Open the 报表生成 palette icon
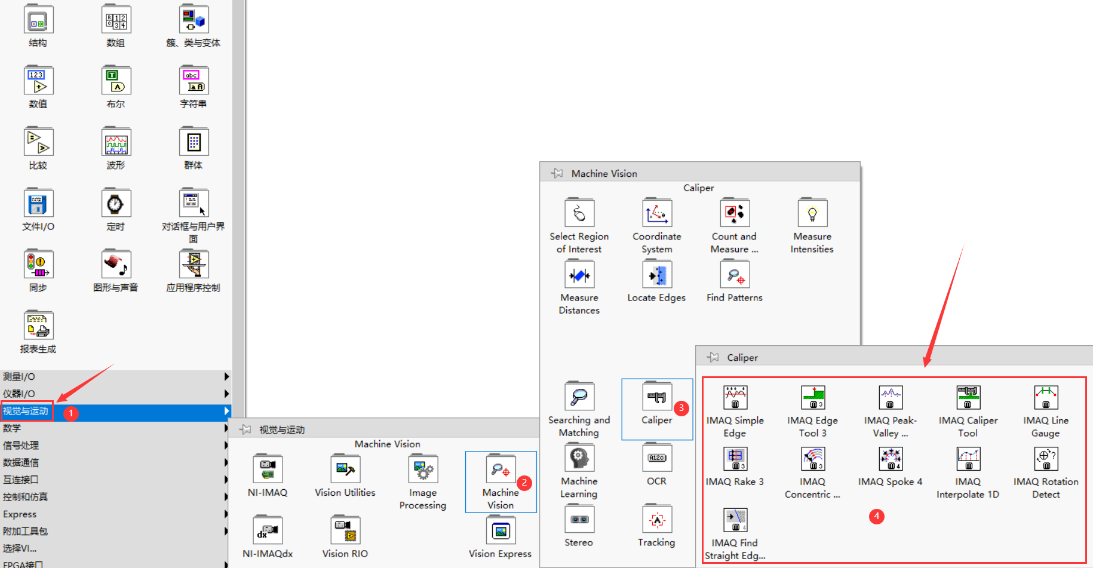The height and width of the screenshot is (568, 1093). [x=38, y=326]
